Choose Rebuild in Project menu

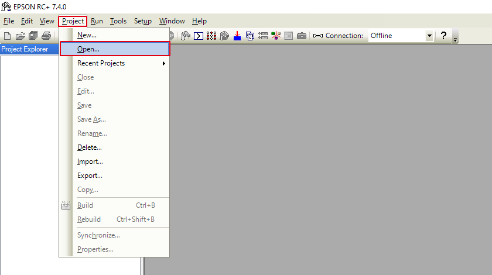(x=115, y=219)
